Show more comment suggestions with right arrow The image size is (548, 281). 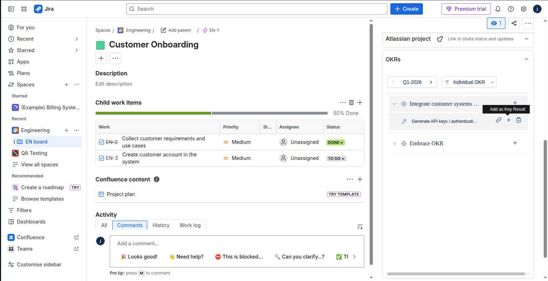point(354,257)
